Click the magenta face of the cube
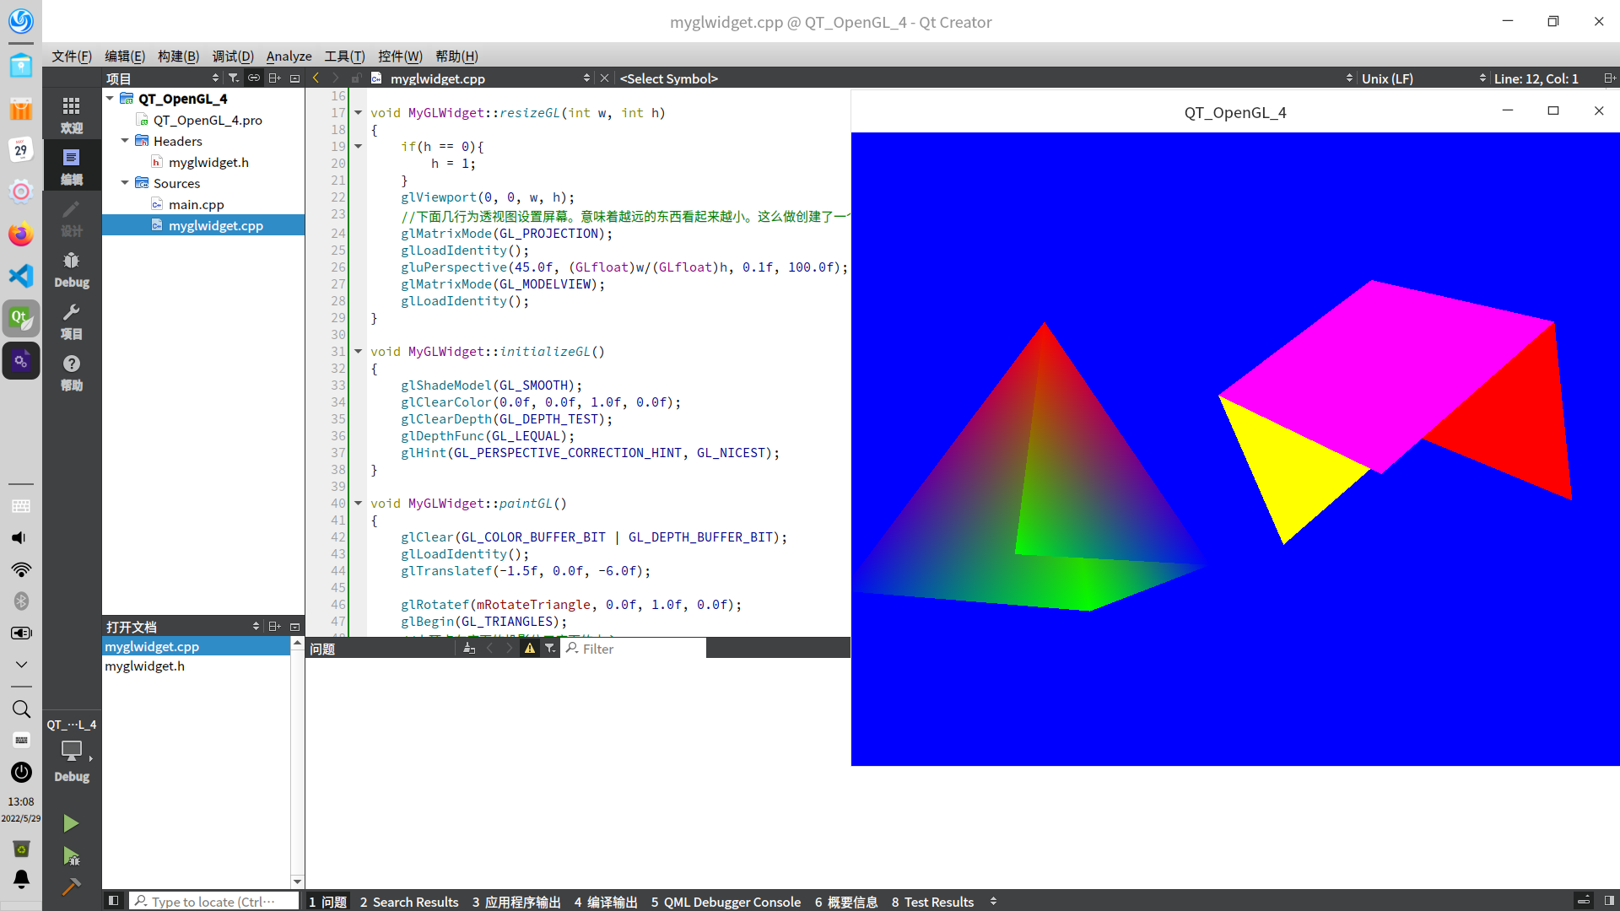1620x911 pixels. pos(1384,363)
